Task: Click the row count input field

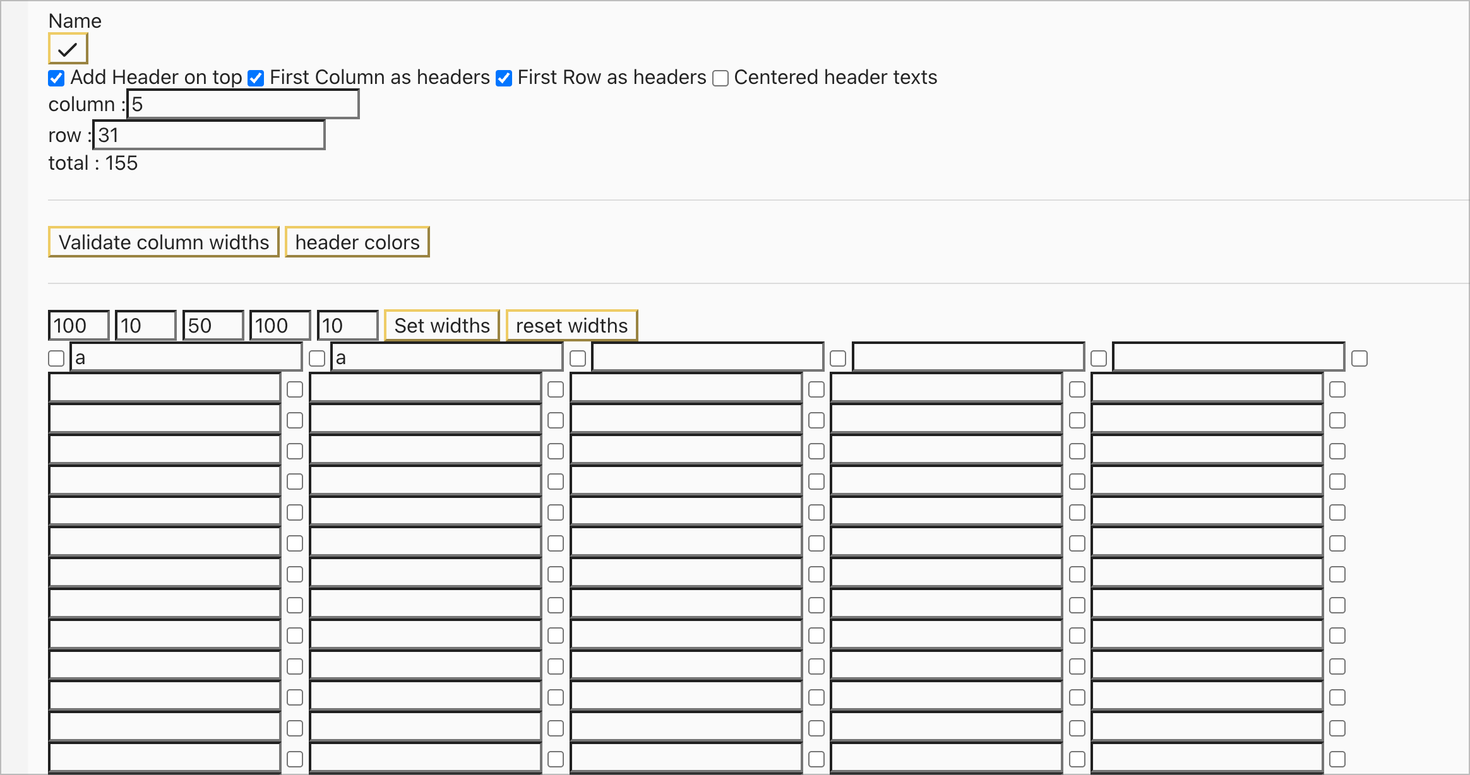Action: click(209, 135)
